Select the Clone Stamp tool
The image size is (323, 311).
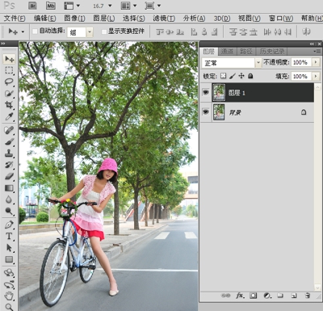click(9, 153)
